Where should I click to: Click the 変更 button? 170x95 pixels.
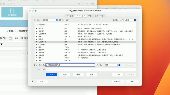point(65,74)
